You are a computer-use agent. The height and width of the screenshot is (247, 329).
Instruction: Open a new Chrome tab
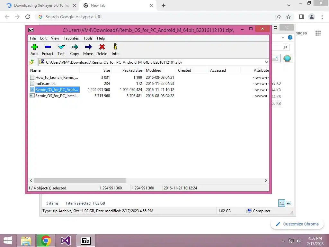164,5
